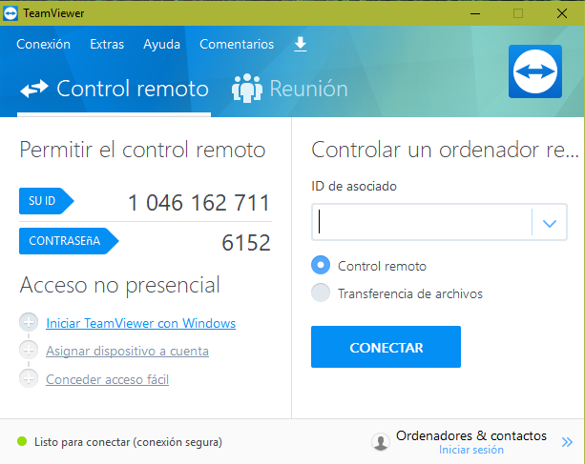Open Conceder acceso fácil link
The height and width of the screenshot is (464, 585).
click(108, 379)
